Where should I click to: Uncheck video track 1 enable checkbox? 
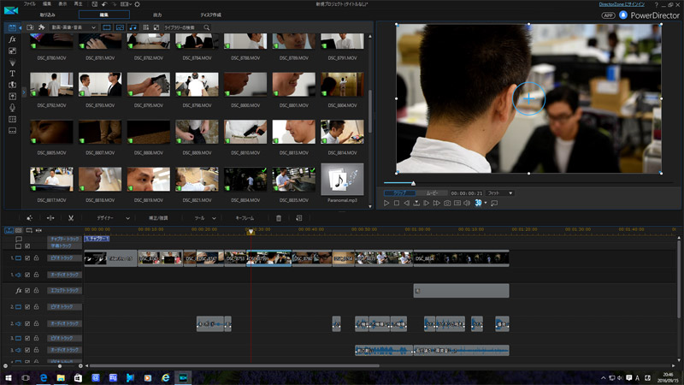coord(27,258)
